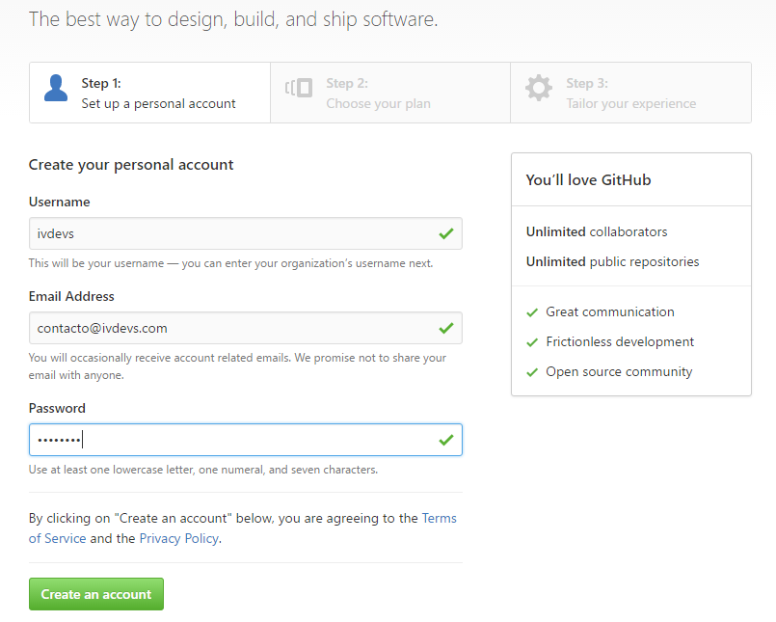Screen dimensions: 776x622
Task: Click the Frictionless development text
Action: tap(620, 341)
